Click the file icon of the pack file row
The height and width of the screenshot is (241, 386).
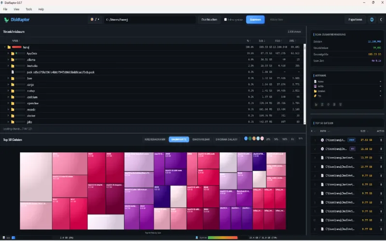13,72
